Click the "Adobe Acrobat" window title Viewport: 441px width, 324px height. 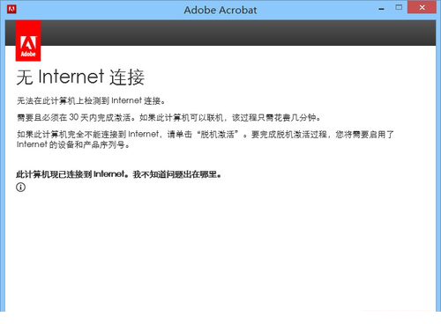[x=220, y=10]
